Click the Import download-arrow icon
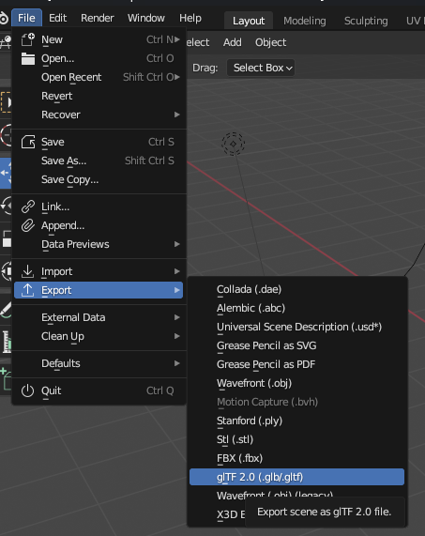This screenshot has height=536, width=425. (27, 271)
